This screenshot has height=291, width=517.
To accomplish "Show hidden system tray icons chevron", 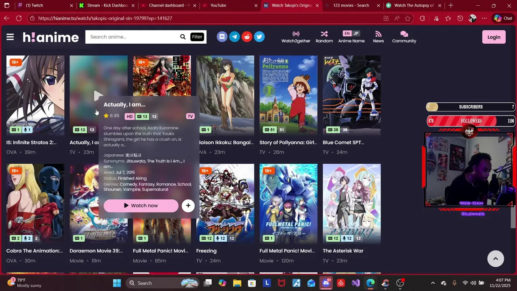I will pyautogui.click(x=433, y=283).
